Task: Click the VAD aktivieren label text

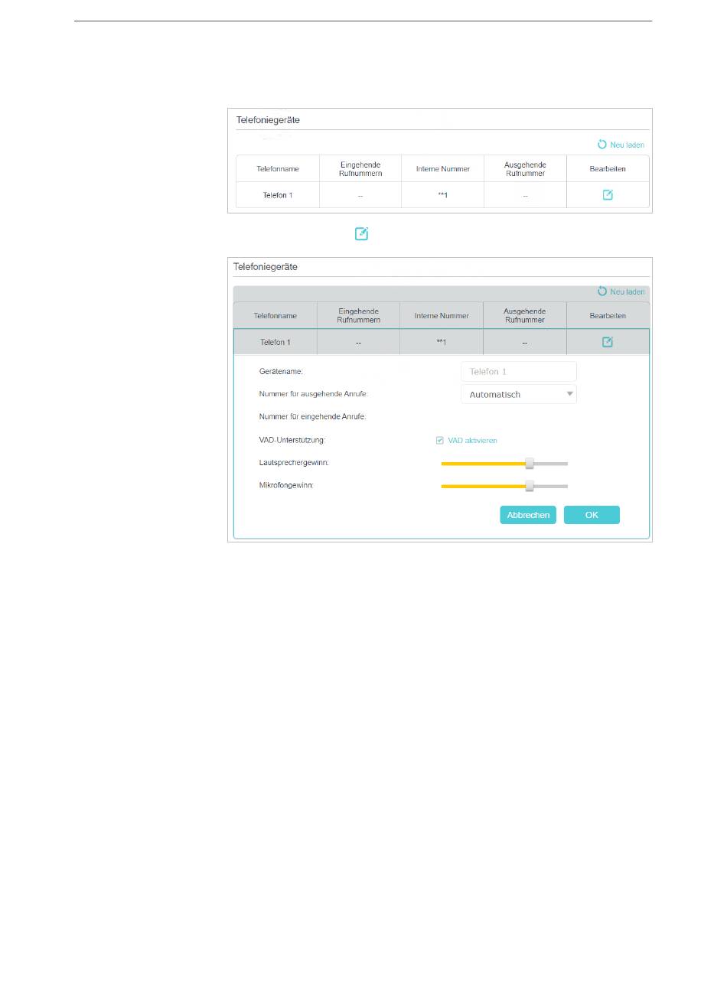Action: pos(472,441)
